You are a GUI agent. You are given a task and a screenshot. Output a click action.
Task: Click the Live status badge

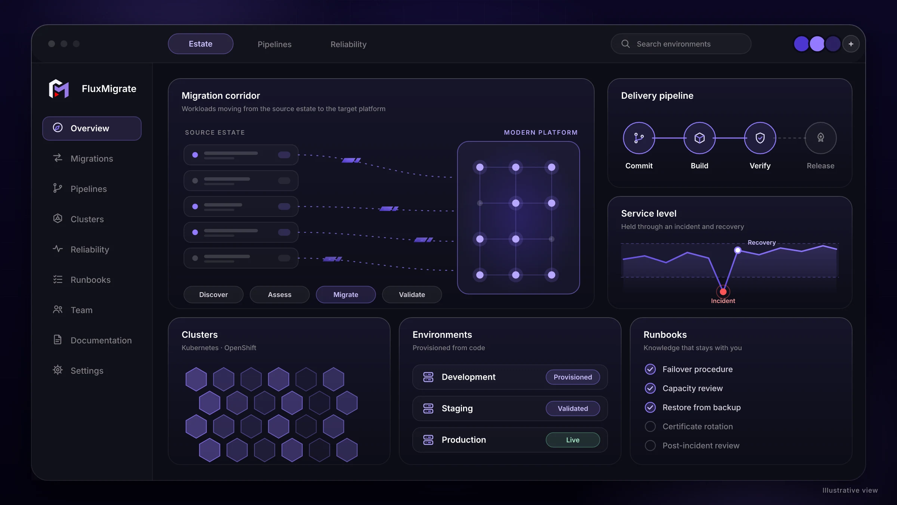point(573,440)
